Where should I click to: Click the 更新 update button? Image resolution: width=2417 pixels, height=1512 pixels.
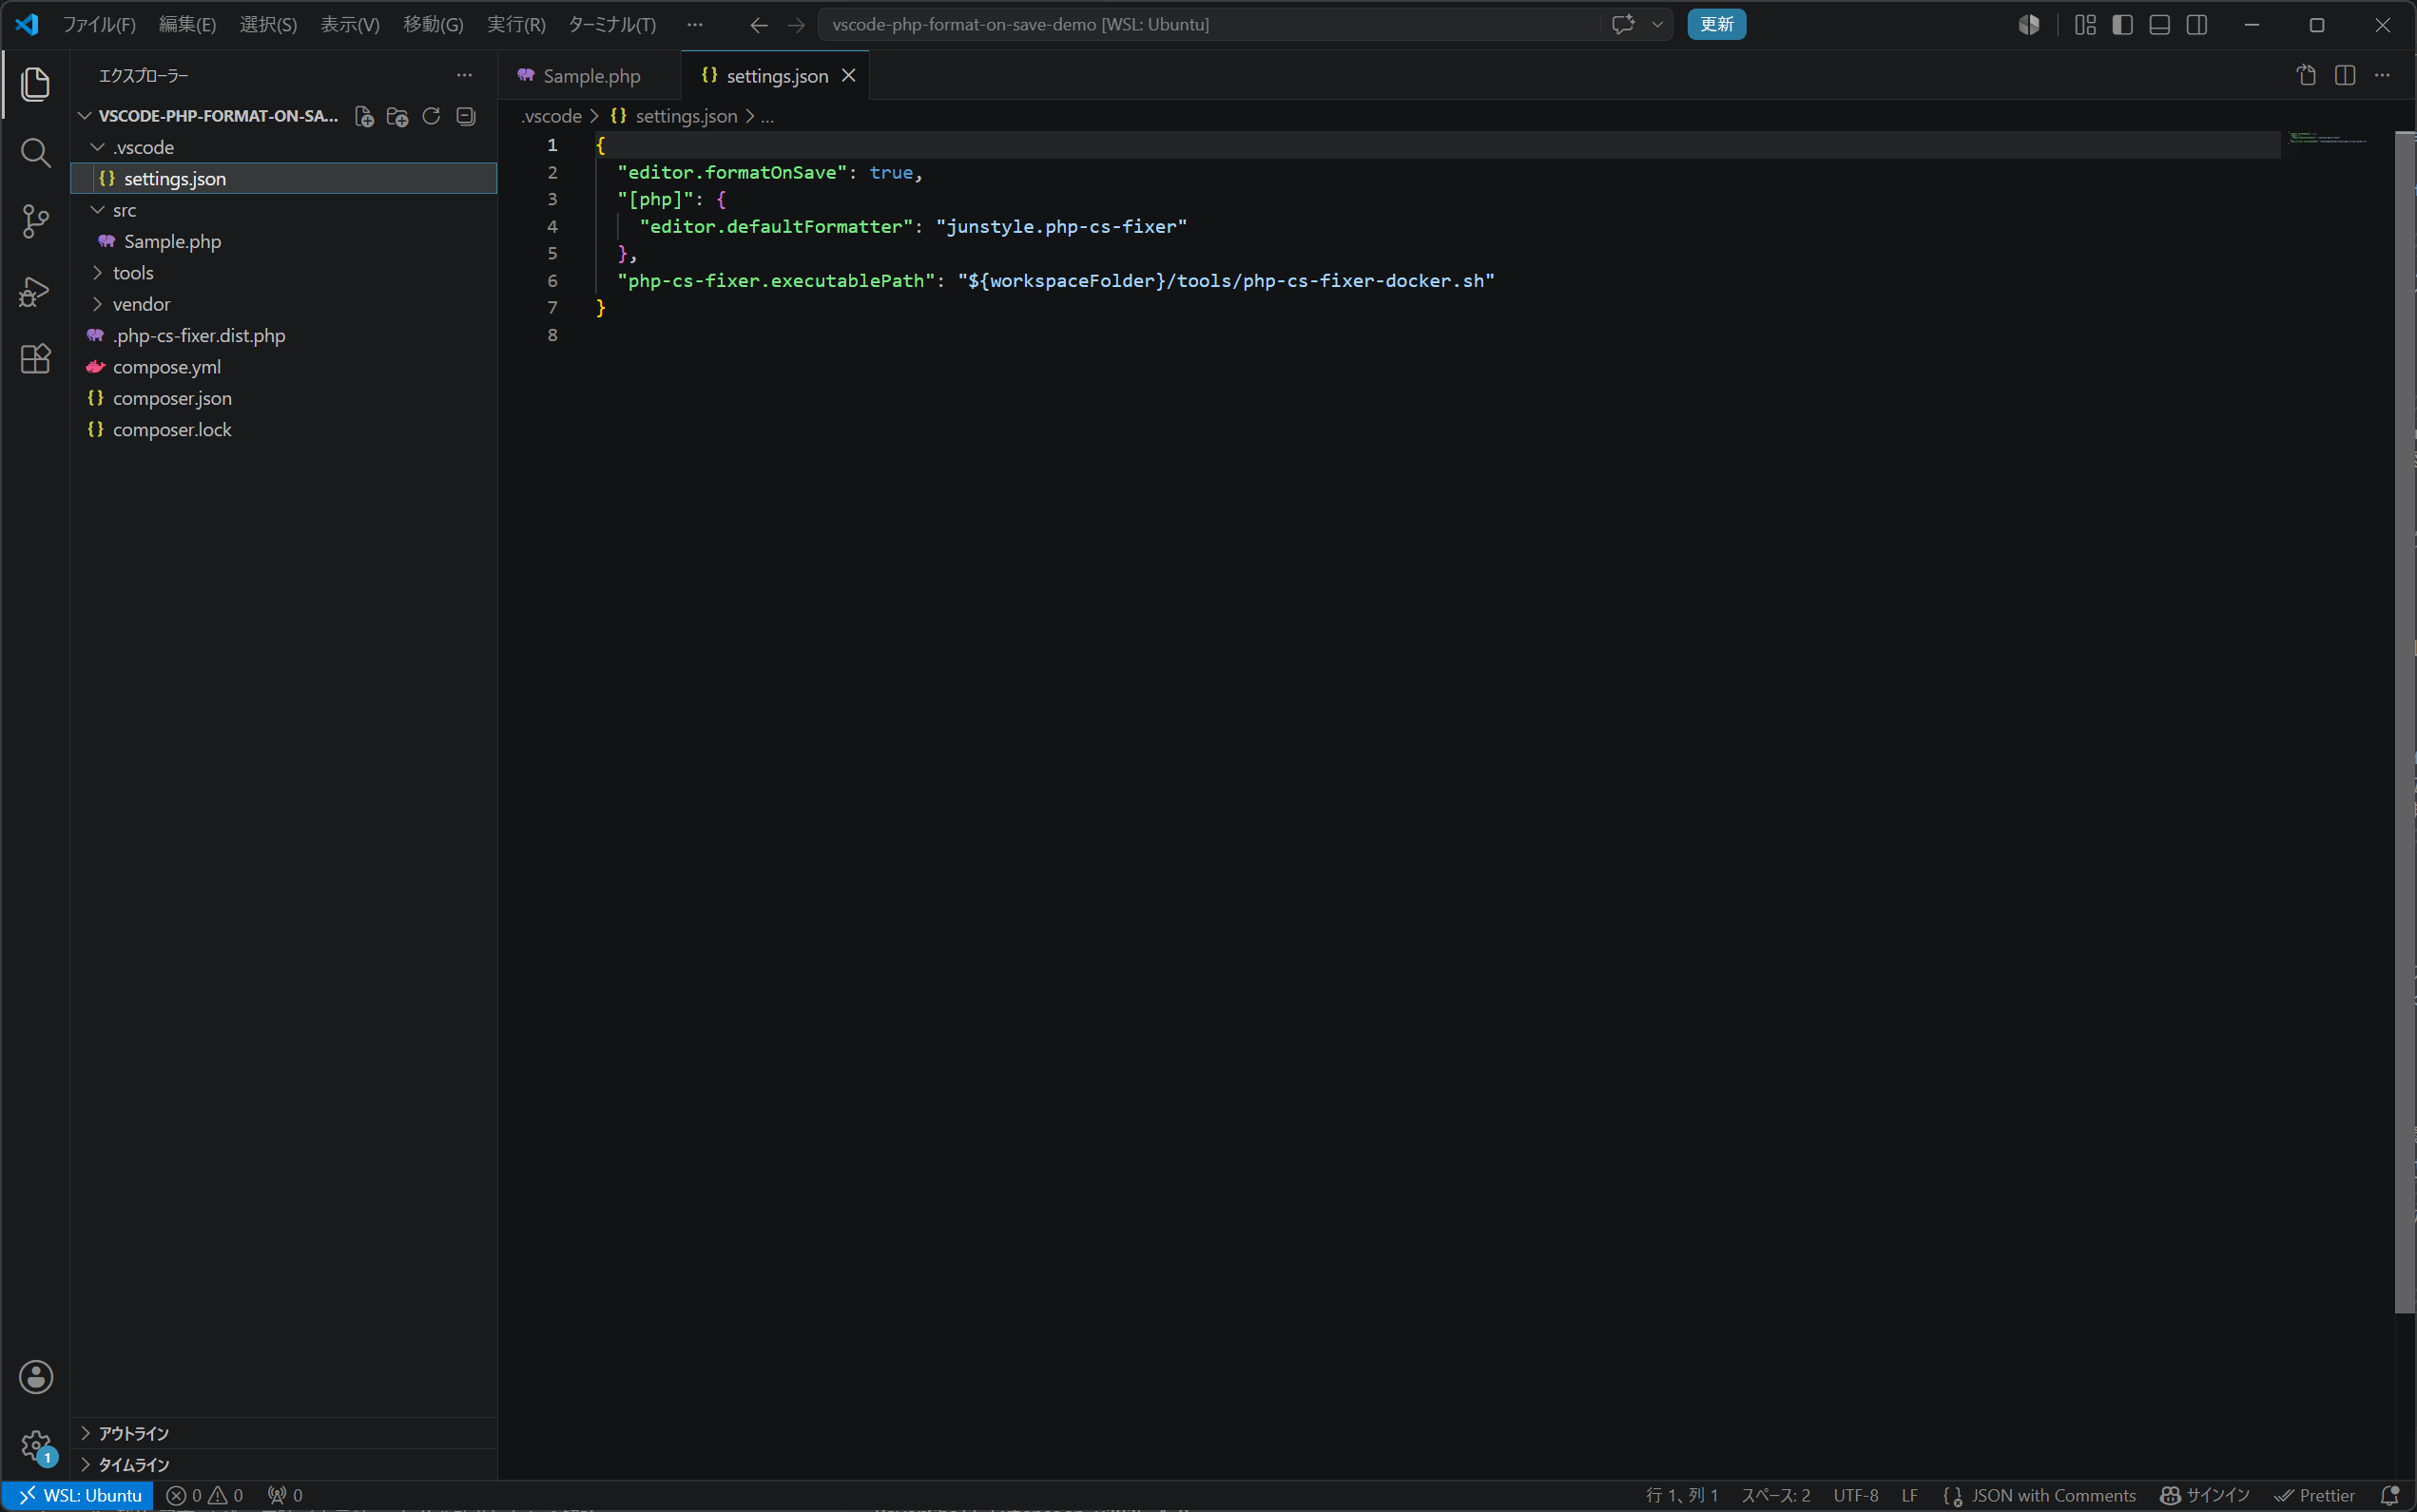coord(1716,24)
